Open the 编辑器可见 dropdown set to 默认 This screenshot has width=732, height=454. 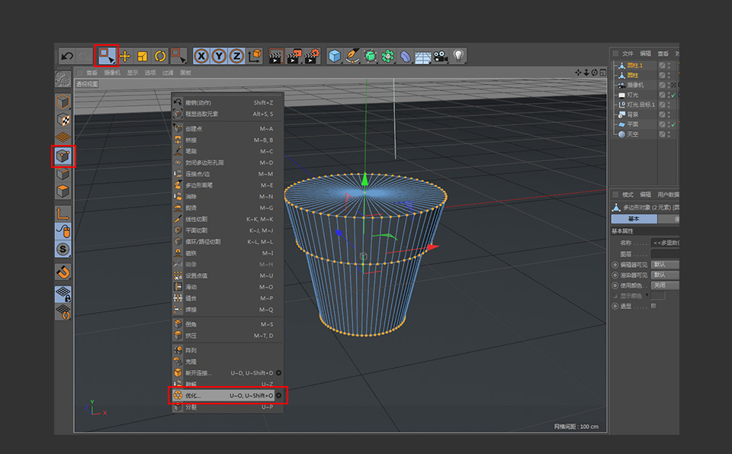point(666,265)
